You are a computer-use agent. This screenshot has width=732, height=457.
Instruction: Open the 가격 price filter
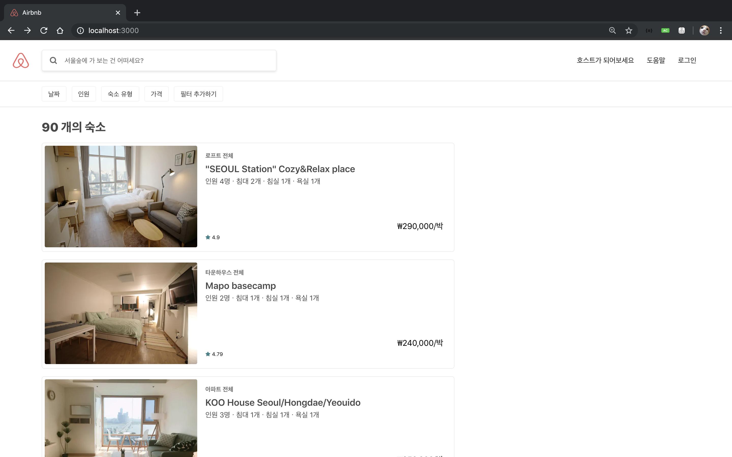pyautogui.click(x=156, y=94)
